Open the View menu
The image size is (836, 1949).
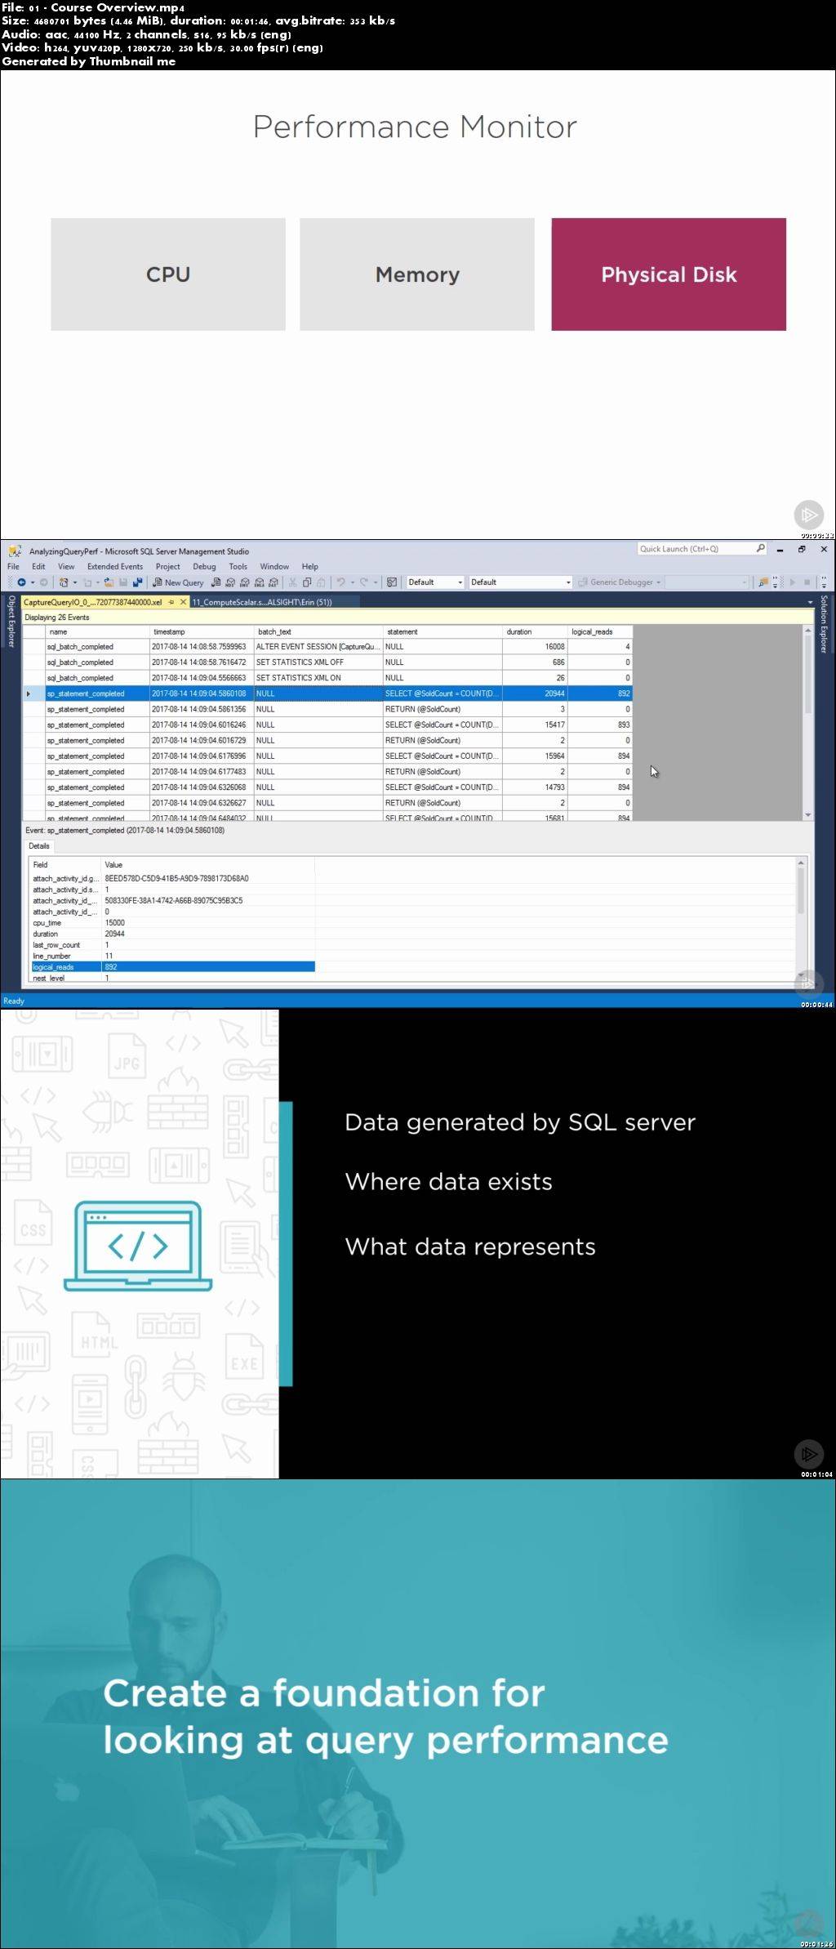(66, 566)
